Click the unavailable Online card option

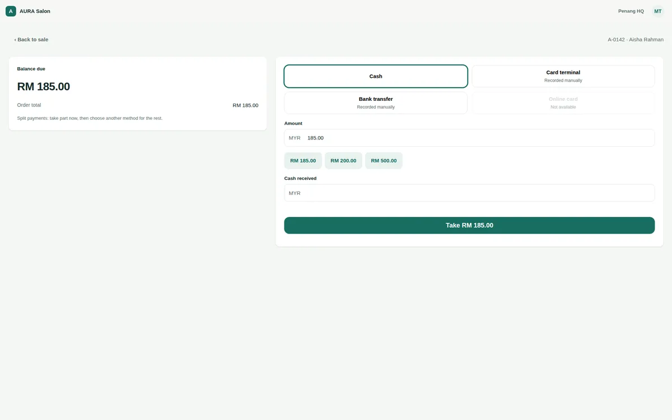[x=563, y=103]
